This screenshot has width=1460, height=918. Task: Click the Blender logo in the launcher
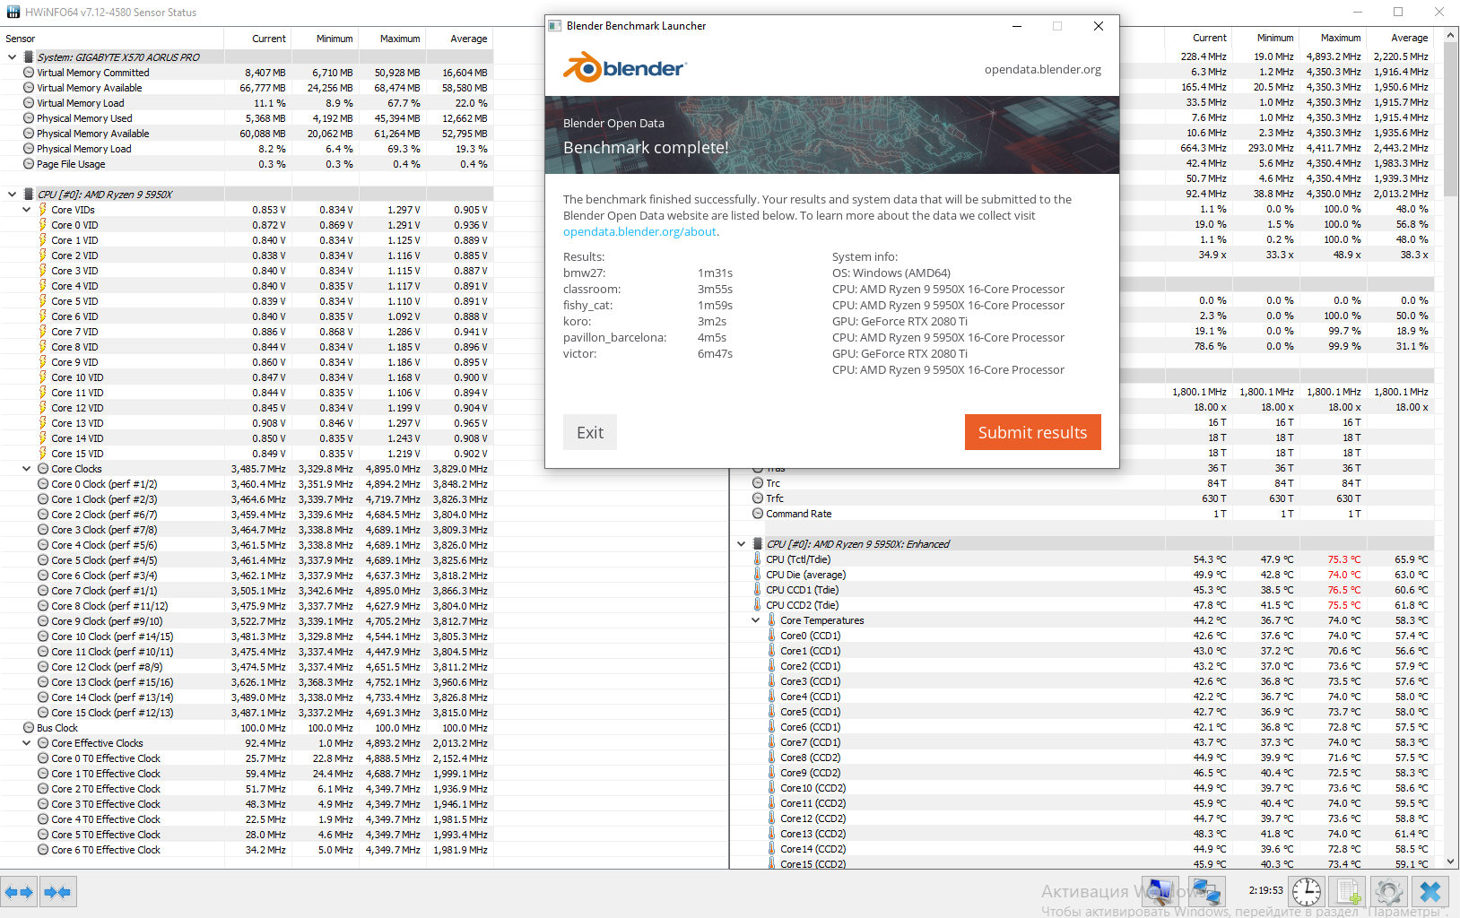coord(625,68)
